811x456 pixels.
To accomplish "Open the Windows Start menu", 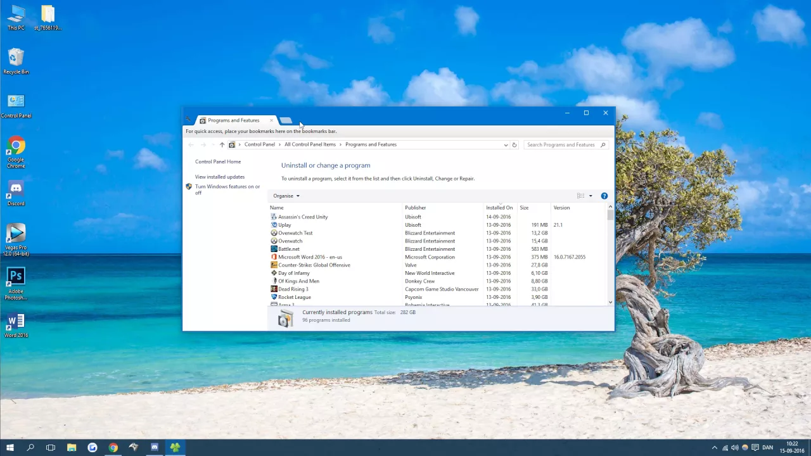I will click(x=10, y=447).
